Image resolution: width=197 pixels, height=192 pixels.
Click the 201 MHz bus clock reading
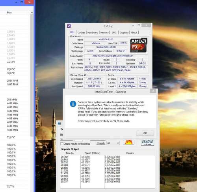click(x=12, y=100)
